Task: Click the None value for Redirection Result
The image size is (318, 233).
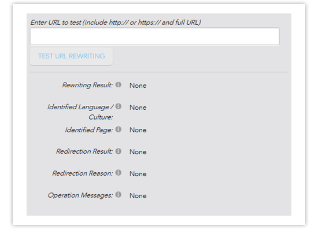Action: pos(138,152)
